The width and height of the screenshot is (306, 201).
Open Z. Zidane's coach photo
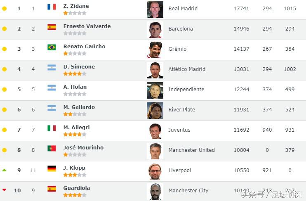[155, 9]
